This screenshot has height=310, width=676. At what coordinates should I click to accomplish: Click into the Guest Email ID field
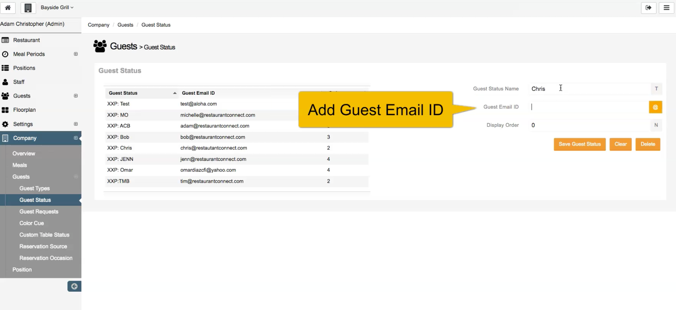[x=588, y=107]
